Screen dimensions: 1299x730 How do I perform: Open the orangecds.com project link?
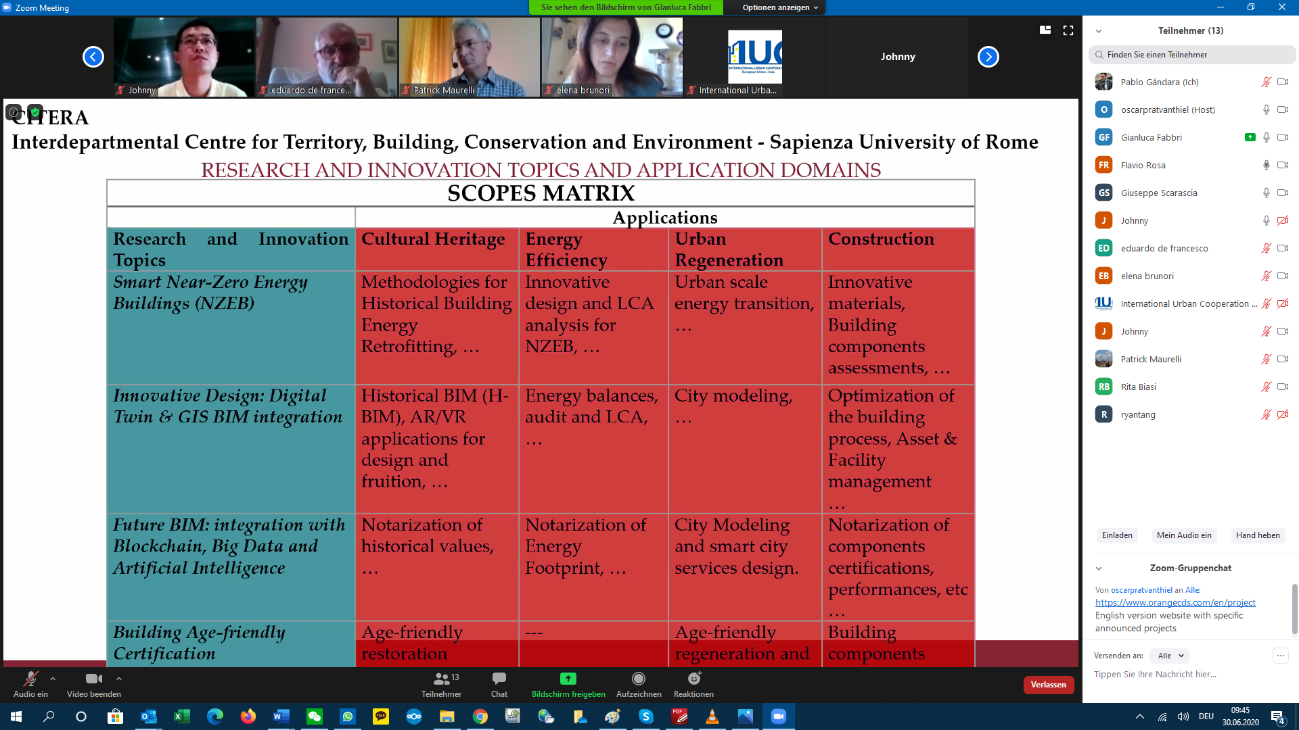coord(1175,602)
